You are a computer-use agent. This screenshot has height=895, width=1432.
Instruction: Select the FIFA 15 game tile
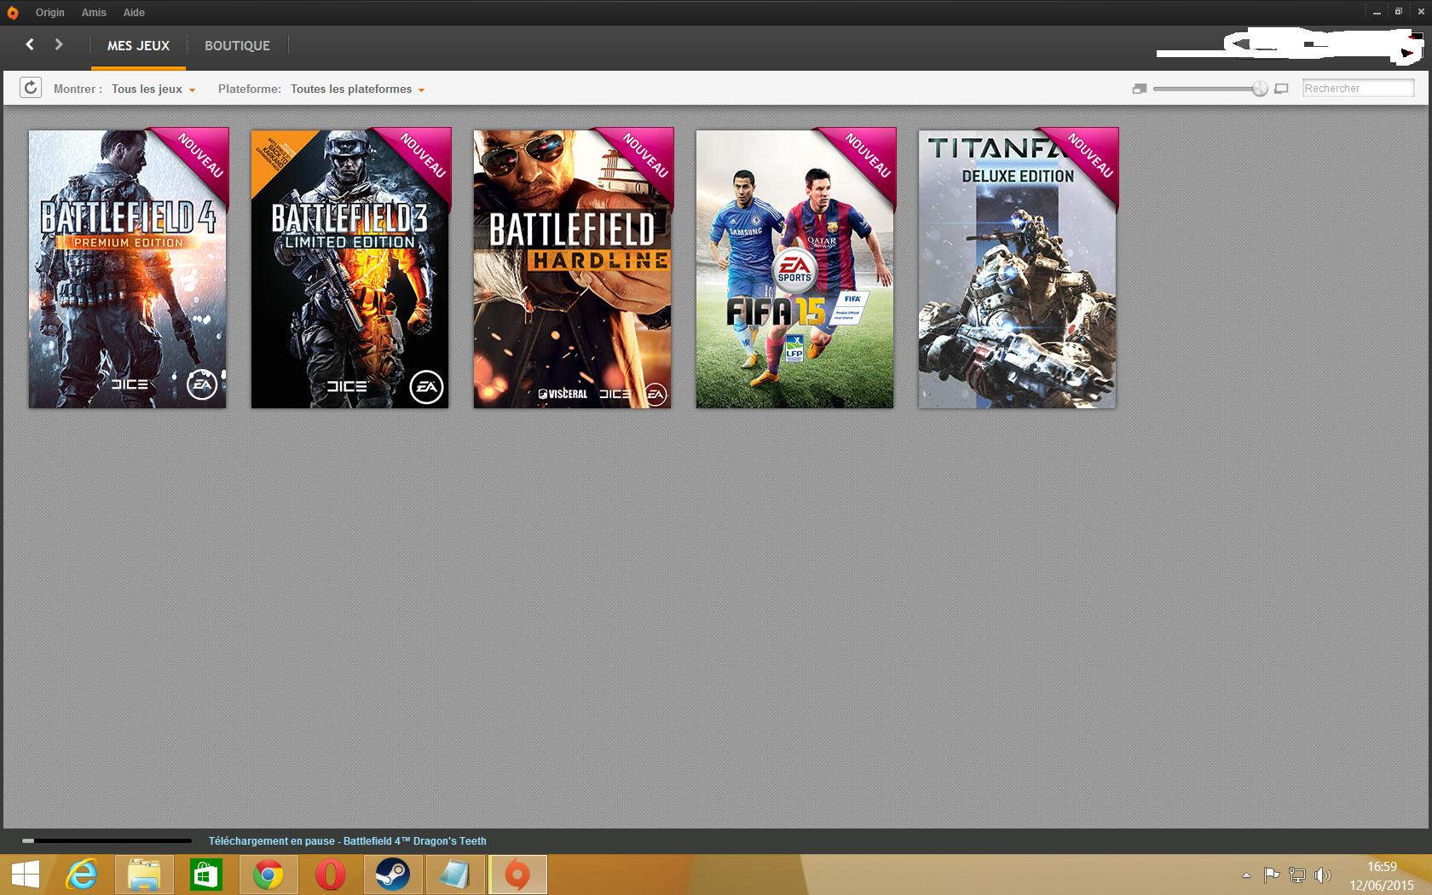(x=795, y=268)
